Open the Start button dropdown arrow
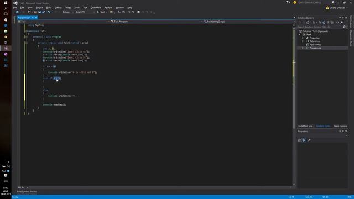This screenshot has height=199, width=354. (107, 12)
